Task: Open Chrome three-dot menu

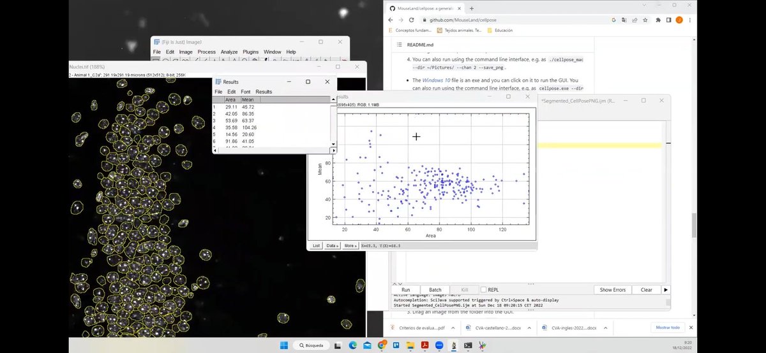Action: click(x=690, y=20)
